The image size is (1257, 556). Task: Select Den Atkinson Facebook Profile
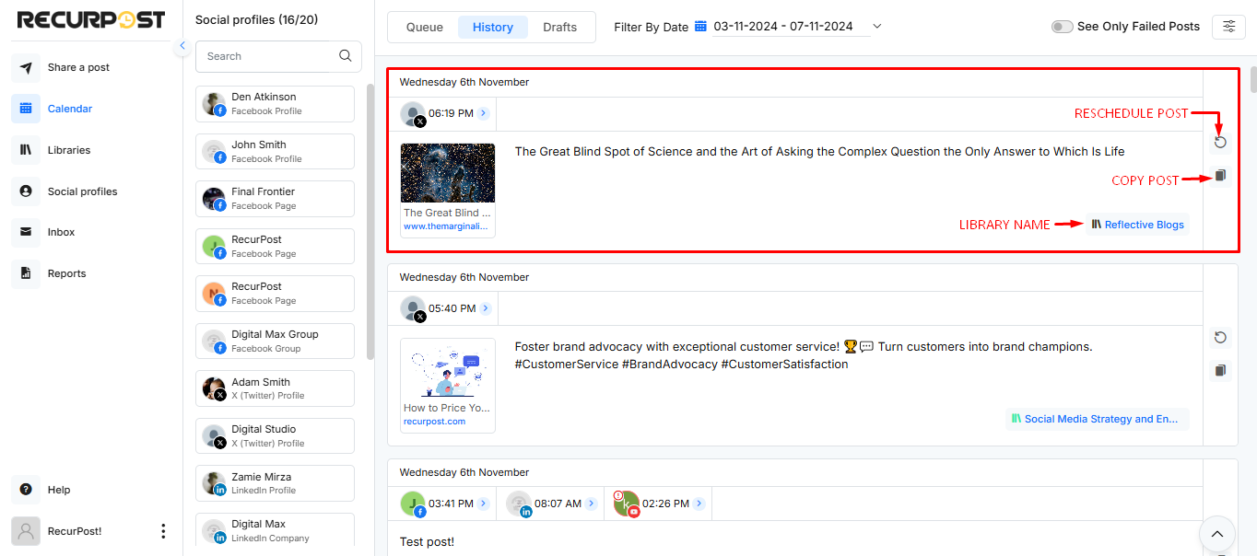pos(275,103)
